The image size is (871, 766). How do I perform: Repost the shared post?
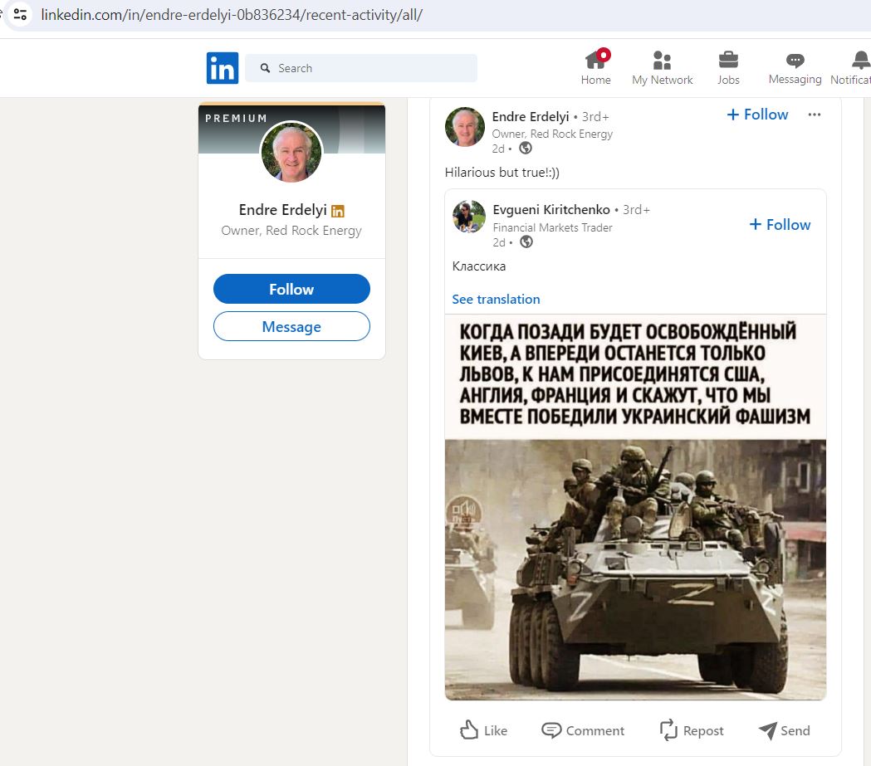[x=692, y=730]
